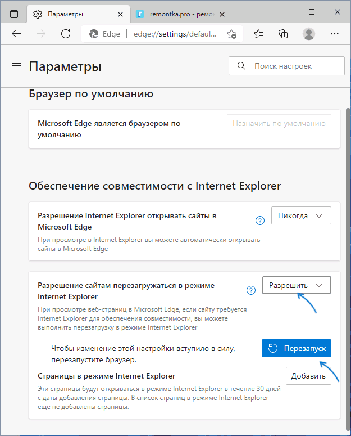Open the vertical tabs panel icon
The image size is (351, 436).
pyautogui.click(x=14, y=14)
